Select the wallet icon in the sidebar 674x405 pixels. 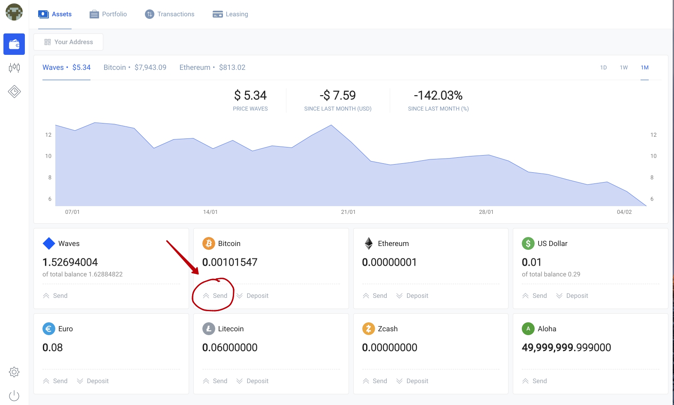14,44
